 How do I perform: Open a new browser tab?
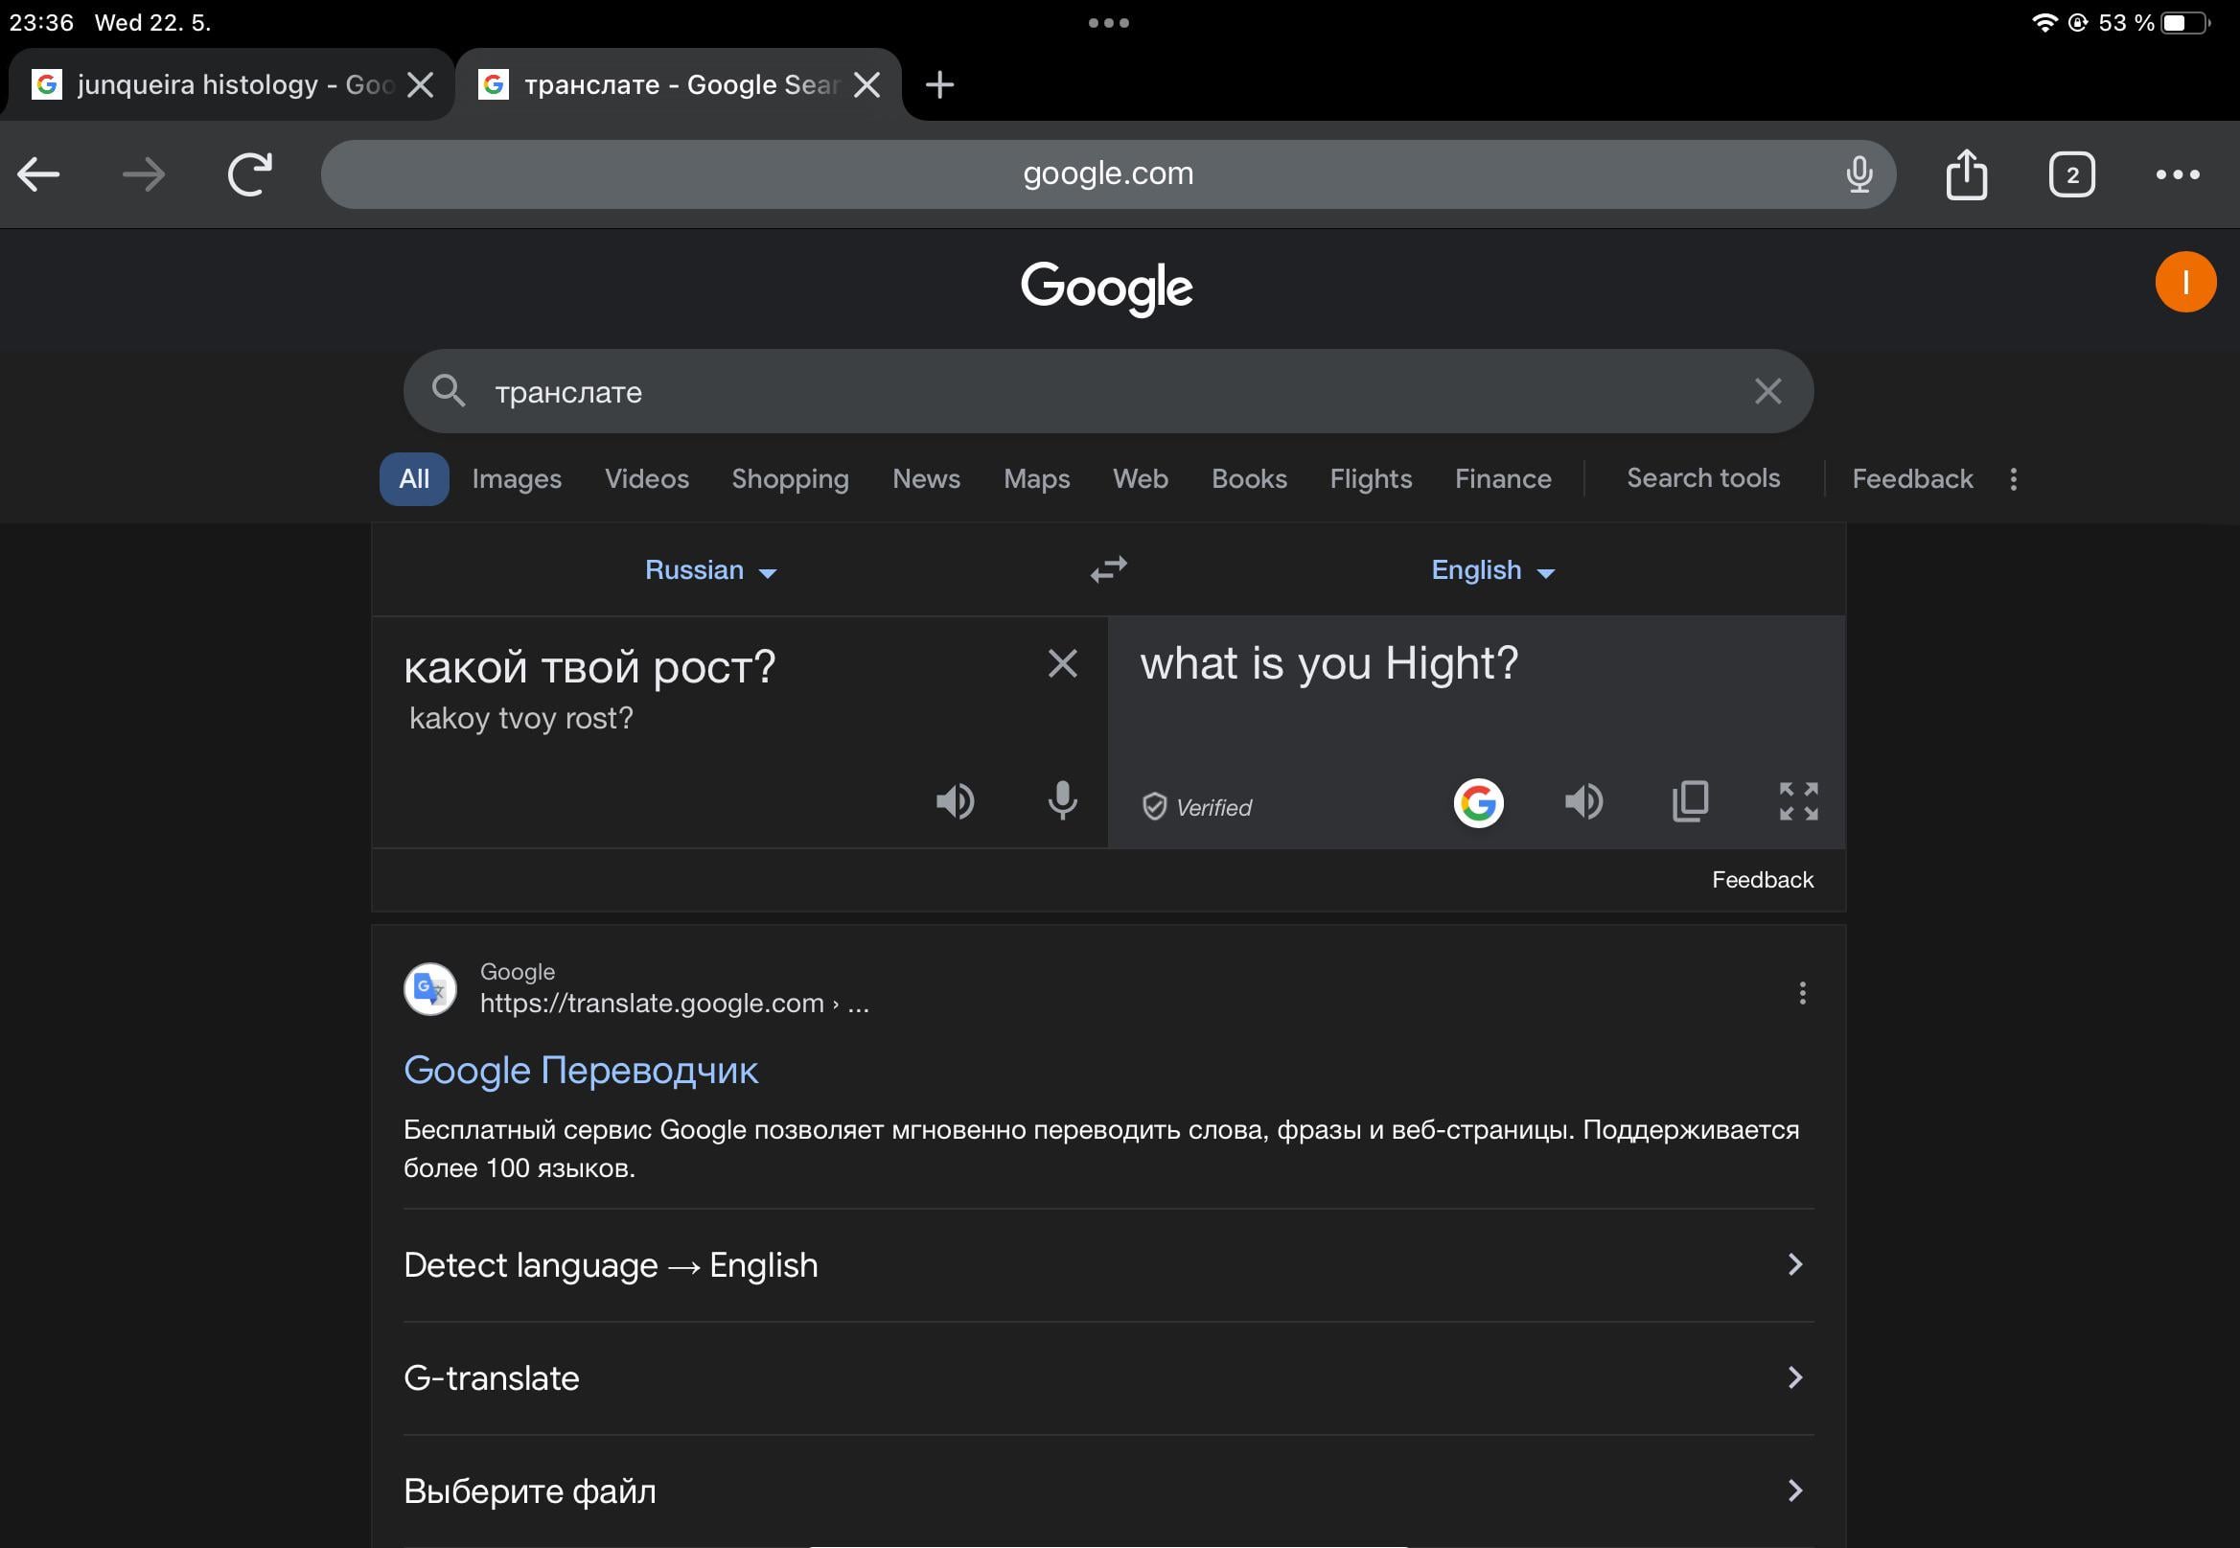(x=937, y=85)
